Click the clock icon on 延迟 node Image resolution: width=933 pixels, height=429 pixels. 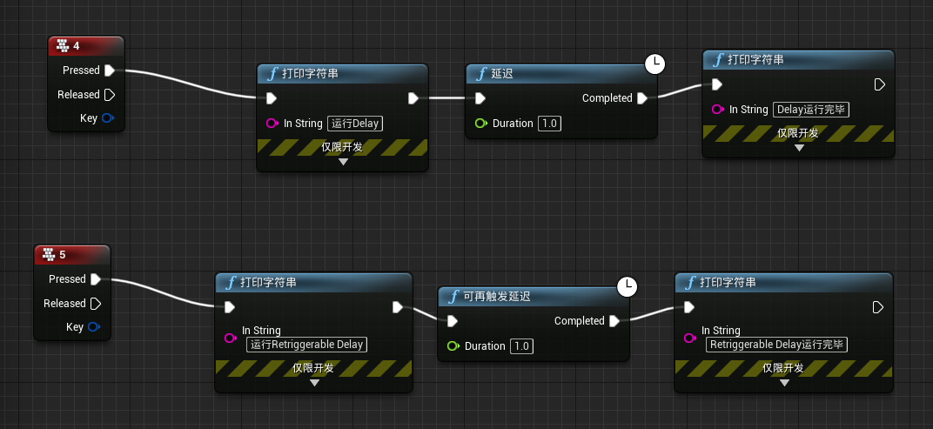coord(654,64)
